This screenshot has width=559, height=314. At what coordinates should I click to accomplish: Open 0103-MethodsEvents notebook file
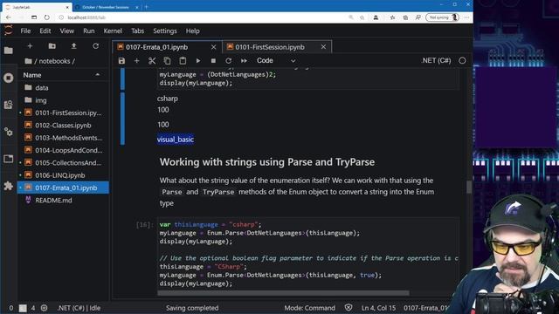63,138
